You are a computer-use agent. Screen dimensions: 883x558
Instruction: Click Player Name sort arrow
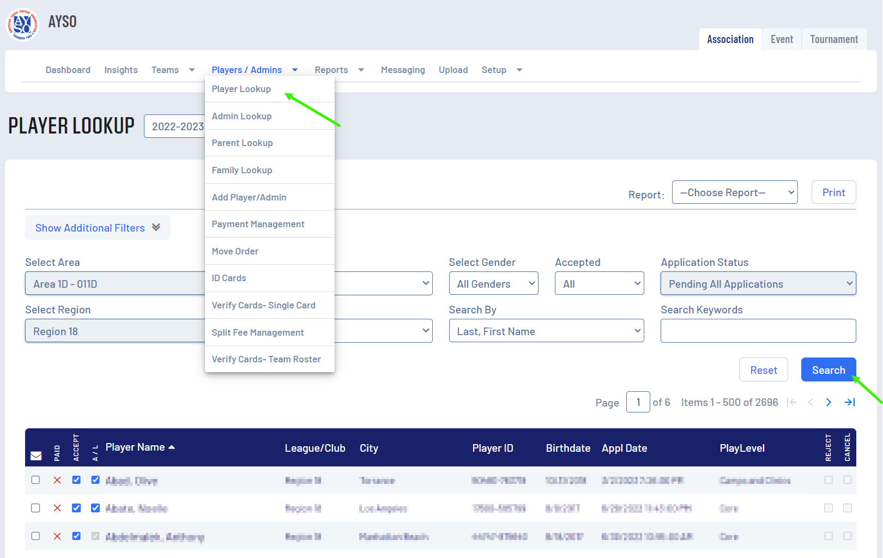(172, 447)
